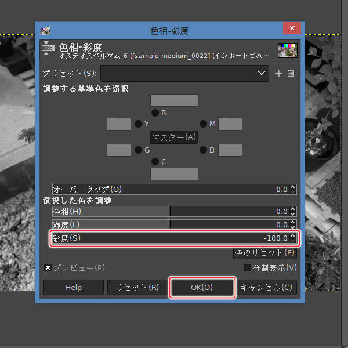Click the 彩度(S) saturation slider
348x348 pixels.
click(x=175, y=238)
